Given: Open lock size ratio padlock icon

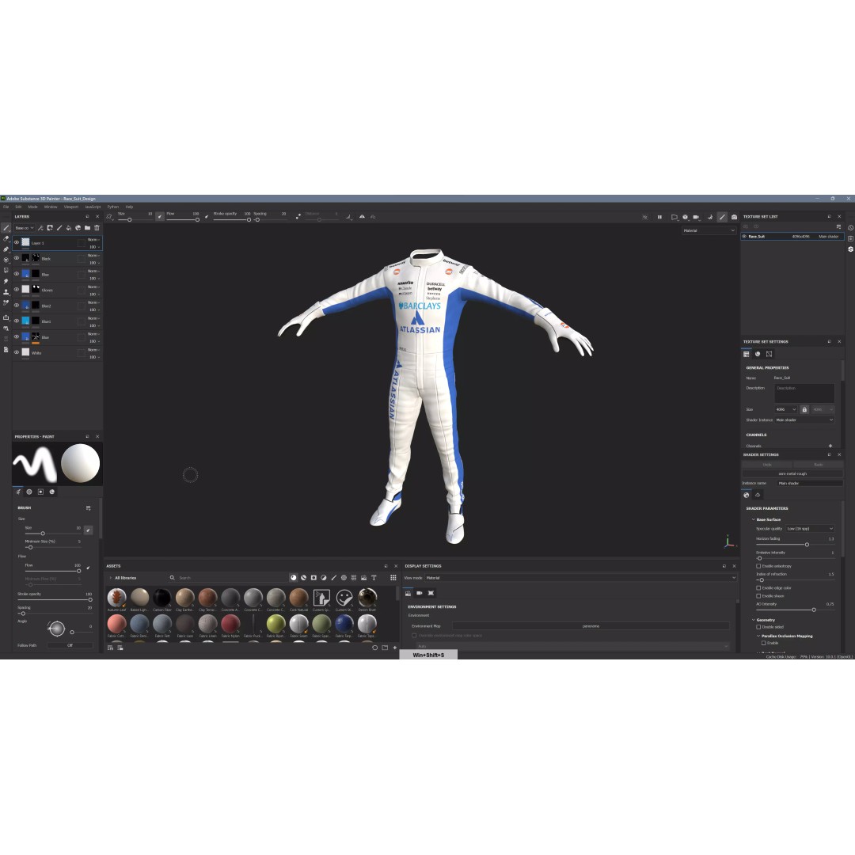Looking at the screenshot, I should pos(804,409).
